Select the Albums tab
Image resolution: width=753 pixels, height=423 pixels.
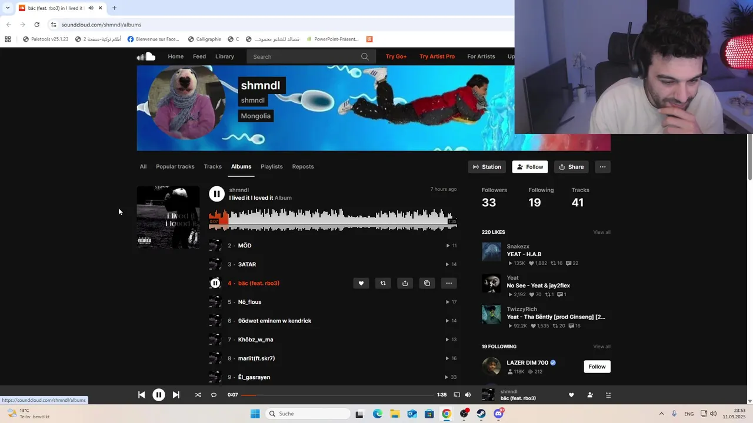[x=241, y=166]
